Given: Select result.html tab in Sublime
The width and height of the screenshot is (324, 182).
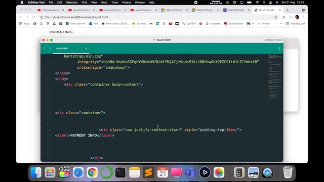Looking at the screenshot, I should click(71, 49).
